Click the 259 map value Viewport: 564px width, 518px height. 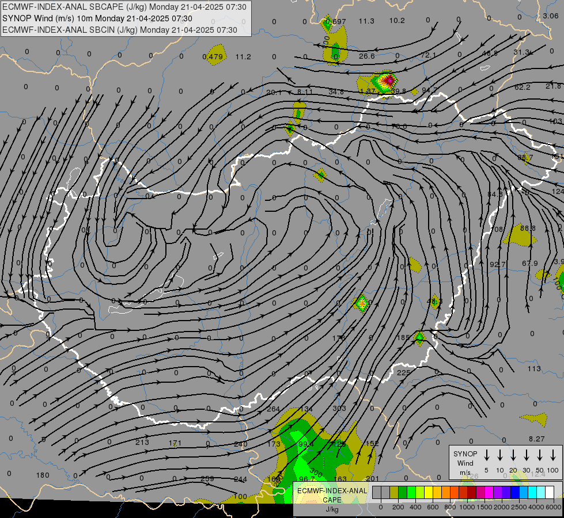pyautogui.click(x=207, y=478)
